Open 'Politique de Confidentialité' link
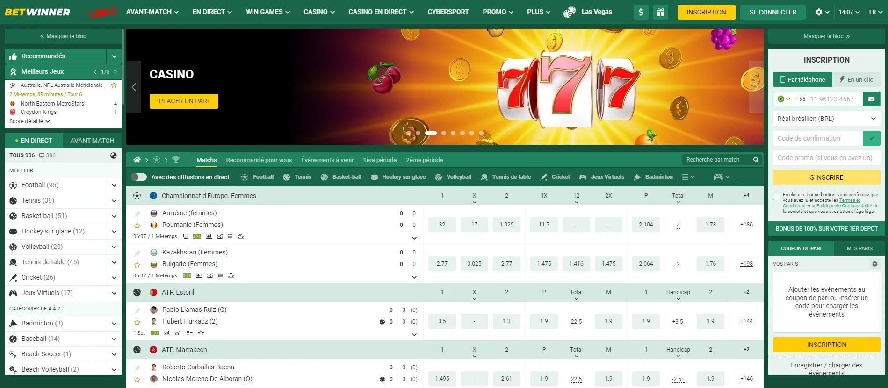Viewport: 888px width, 388px height. pyautogui.click(x=844, y=206)
